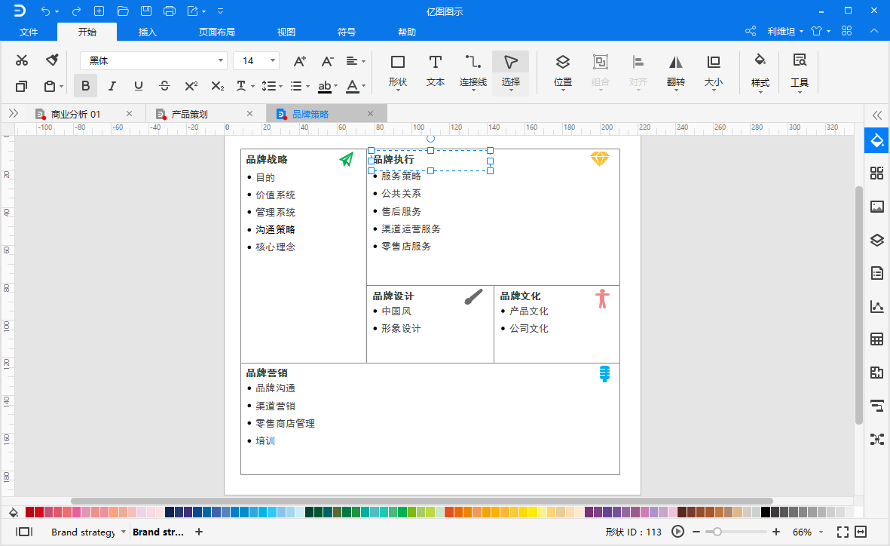Switch to the 页面布局 ribbon tab
Screen dimensions: 890x546
217,32
